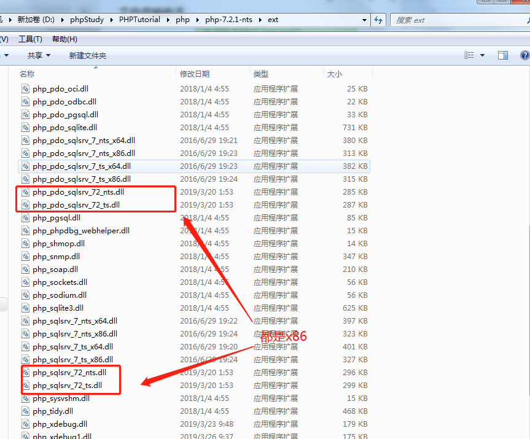530x439 pixels.
Task: Go to php folder in breadcrumb
Action: pos(182,20)
